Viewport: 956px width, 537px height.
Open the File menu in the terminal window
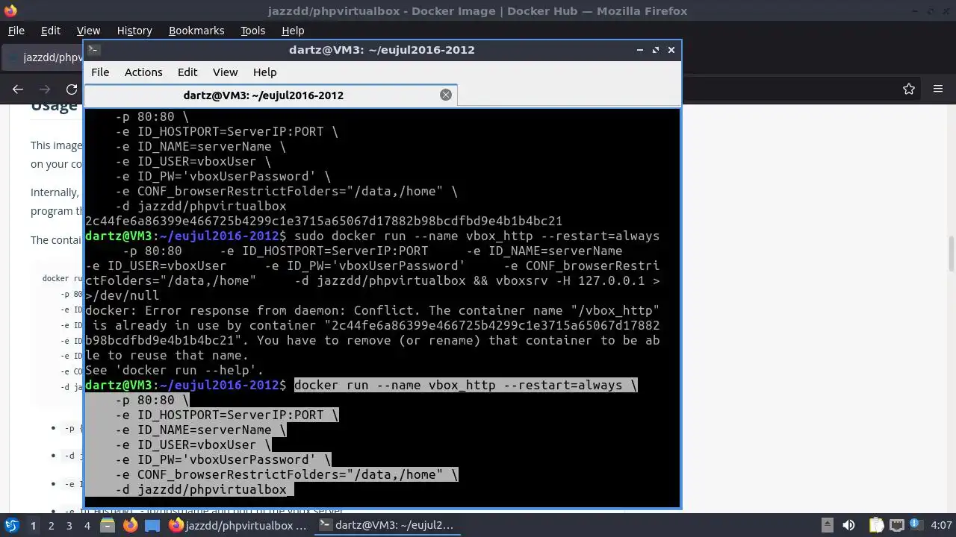100,72
